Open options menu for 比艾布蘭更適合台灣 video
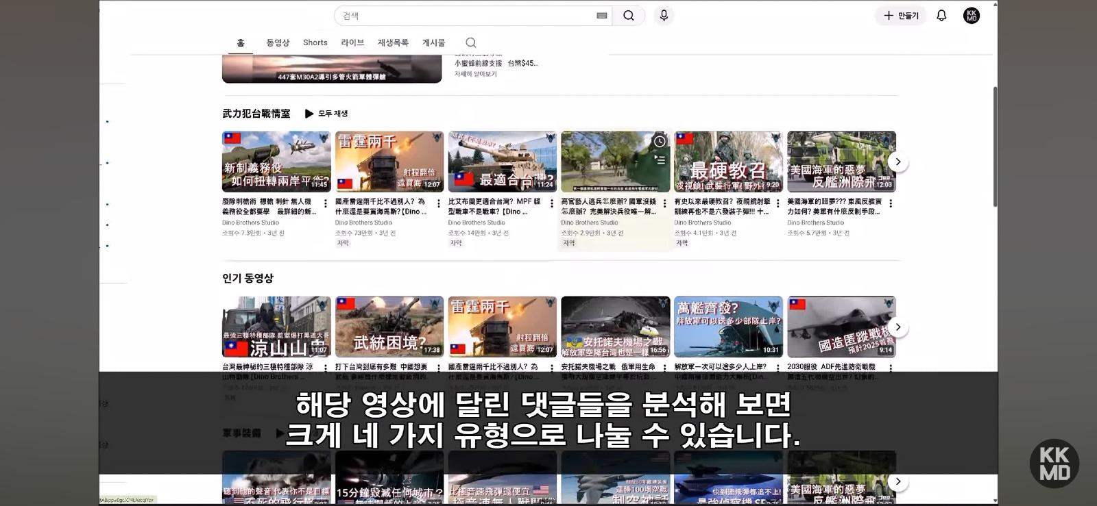 [552, 203]
